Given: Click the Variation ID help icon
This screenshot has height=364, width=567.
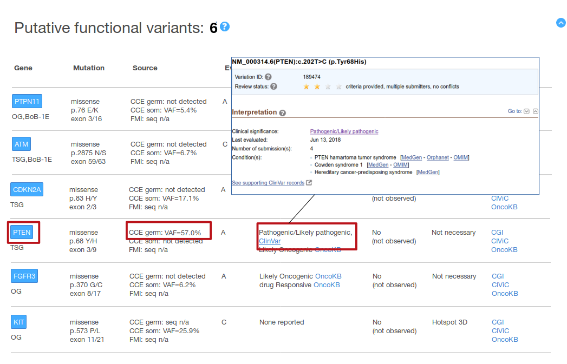Looking at the screenshot, I should pos(268,77).
